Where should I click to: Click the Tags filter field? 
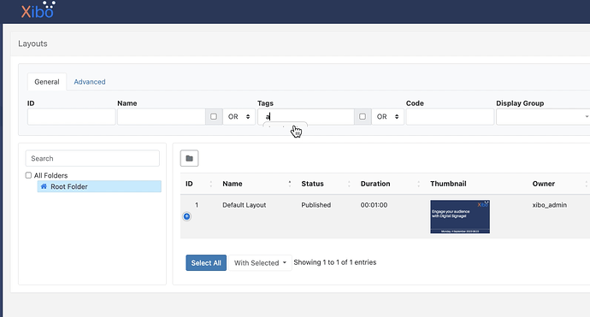[306, 116]
